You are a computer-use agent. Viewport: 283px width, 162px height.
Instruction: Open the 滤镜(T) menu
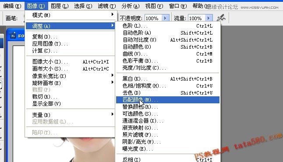click(x=107, y=6)
